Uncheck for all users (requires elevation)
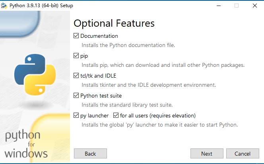This screenshot has height=164, width=264. click(116, 115)
